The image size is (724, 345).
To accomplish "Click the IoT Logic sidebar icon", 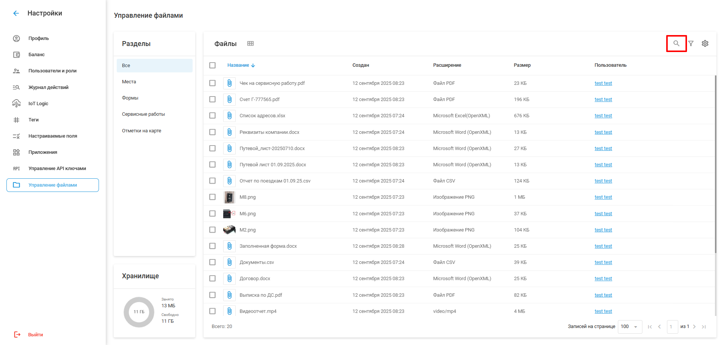I will (16, 103).
